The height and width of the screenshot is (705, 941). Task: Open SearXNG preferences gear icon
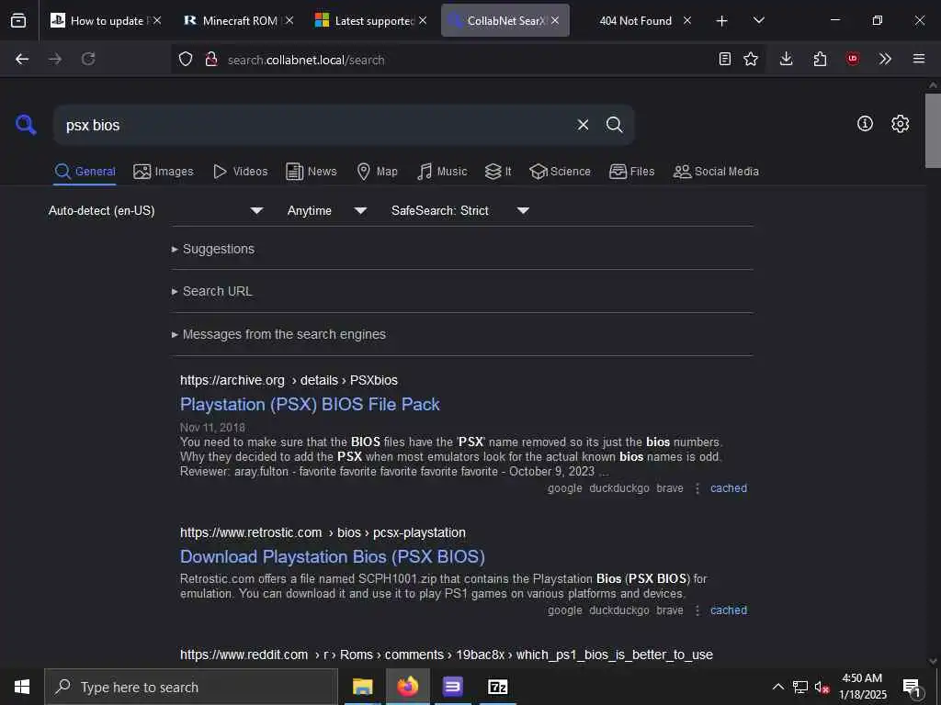pos(900,124)
